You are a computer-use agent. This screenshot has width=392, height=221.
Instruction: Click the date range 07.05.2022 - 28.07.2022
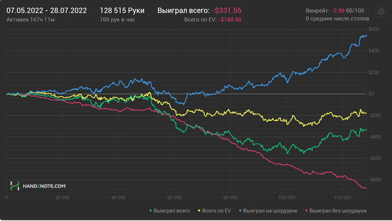coord(46,11)
